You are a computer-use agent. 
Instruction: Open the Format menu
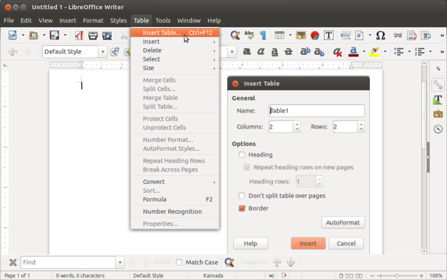[93, 21]
